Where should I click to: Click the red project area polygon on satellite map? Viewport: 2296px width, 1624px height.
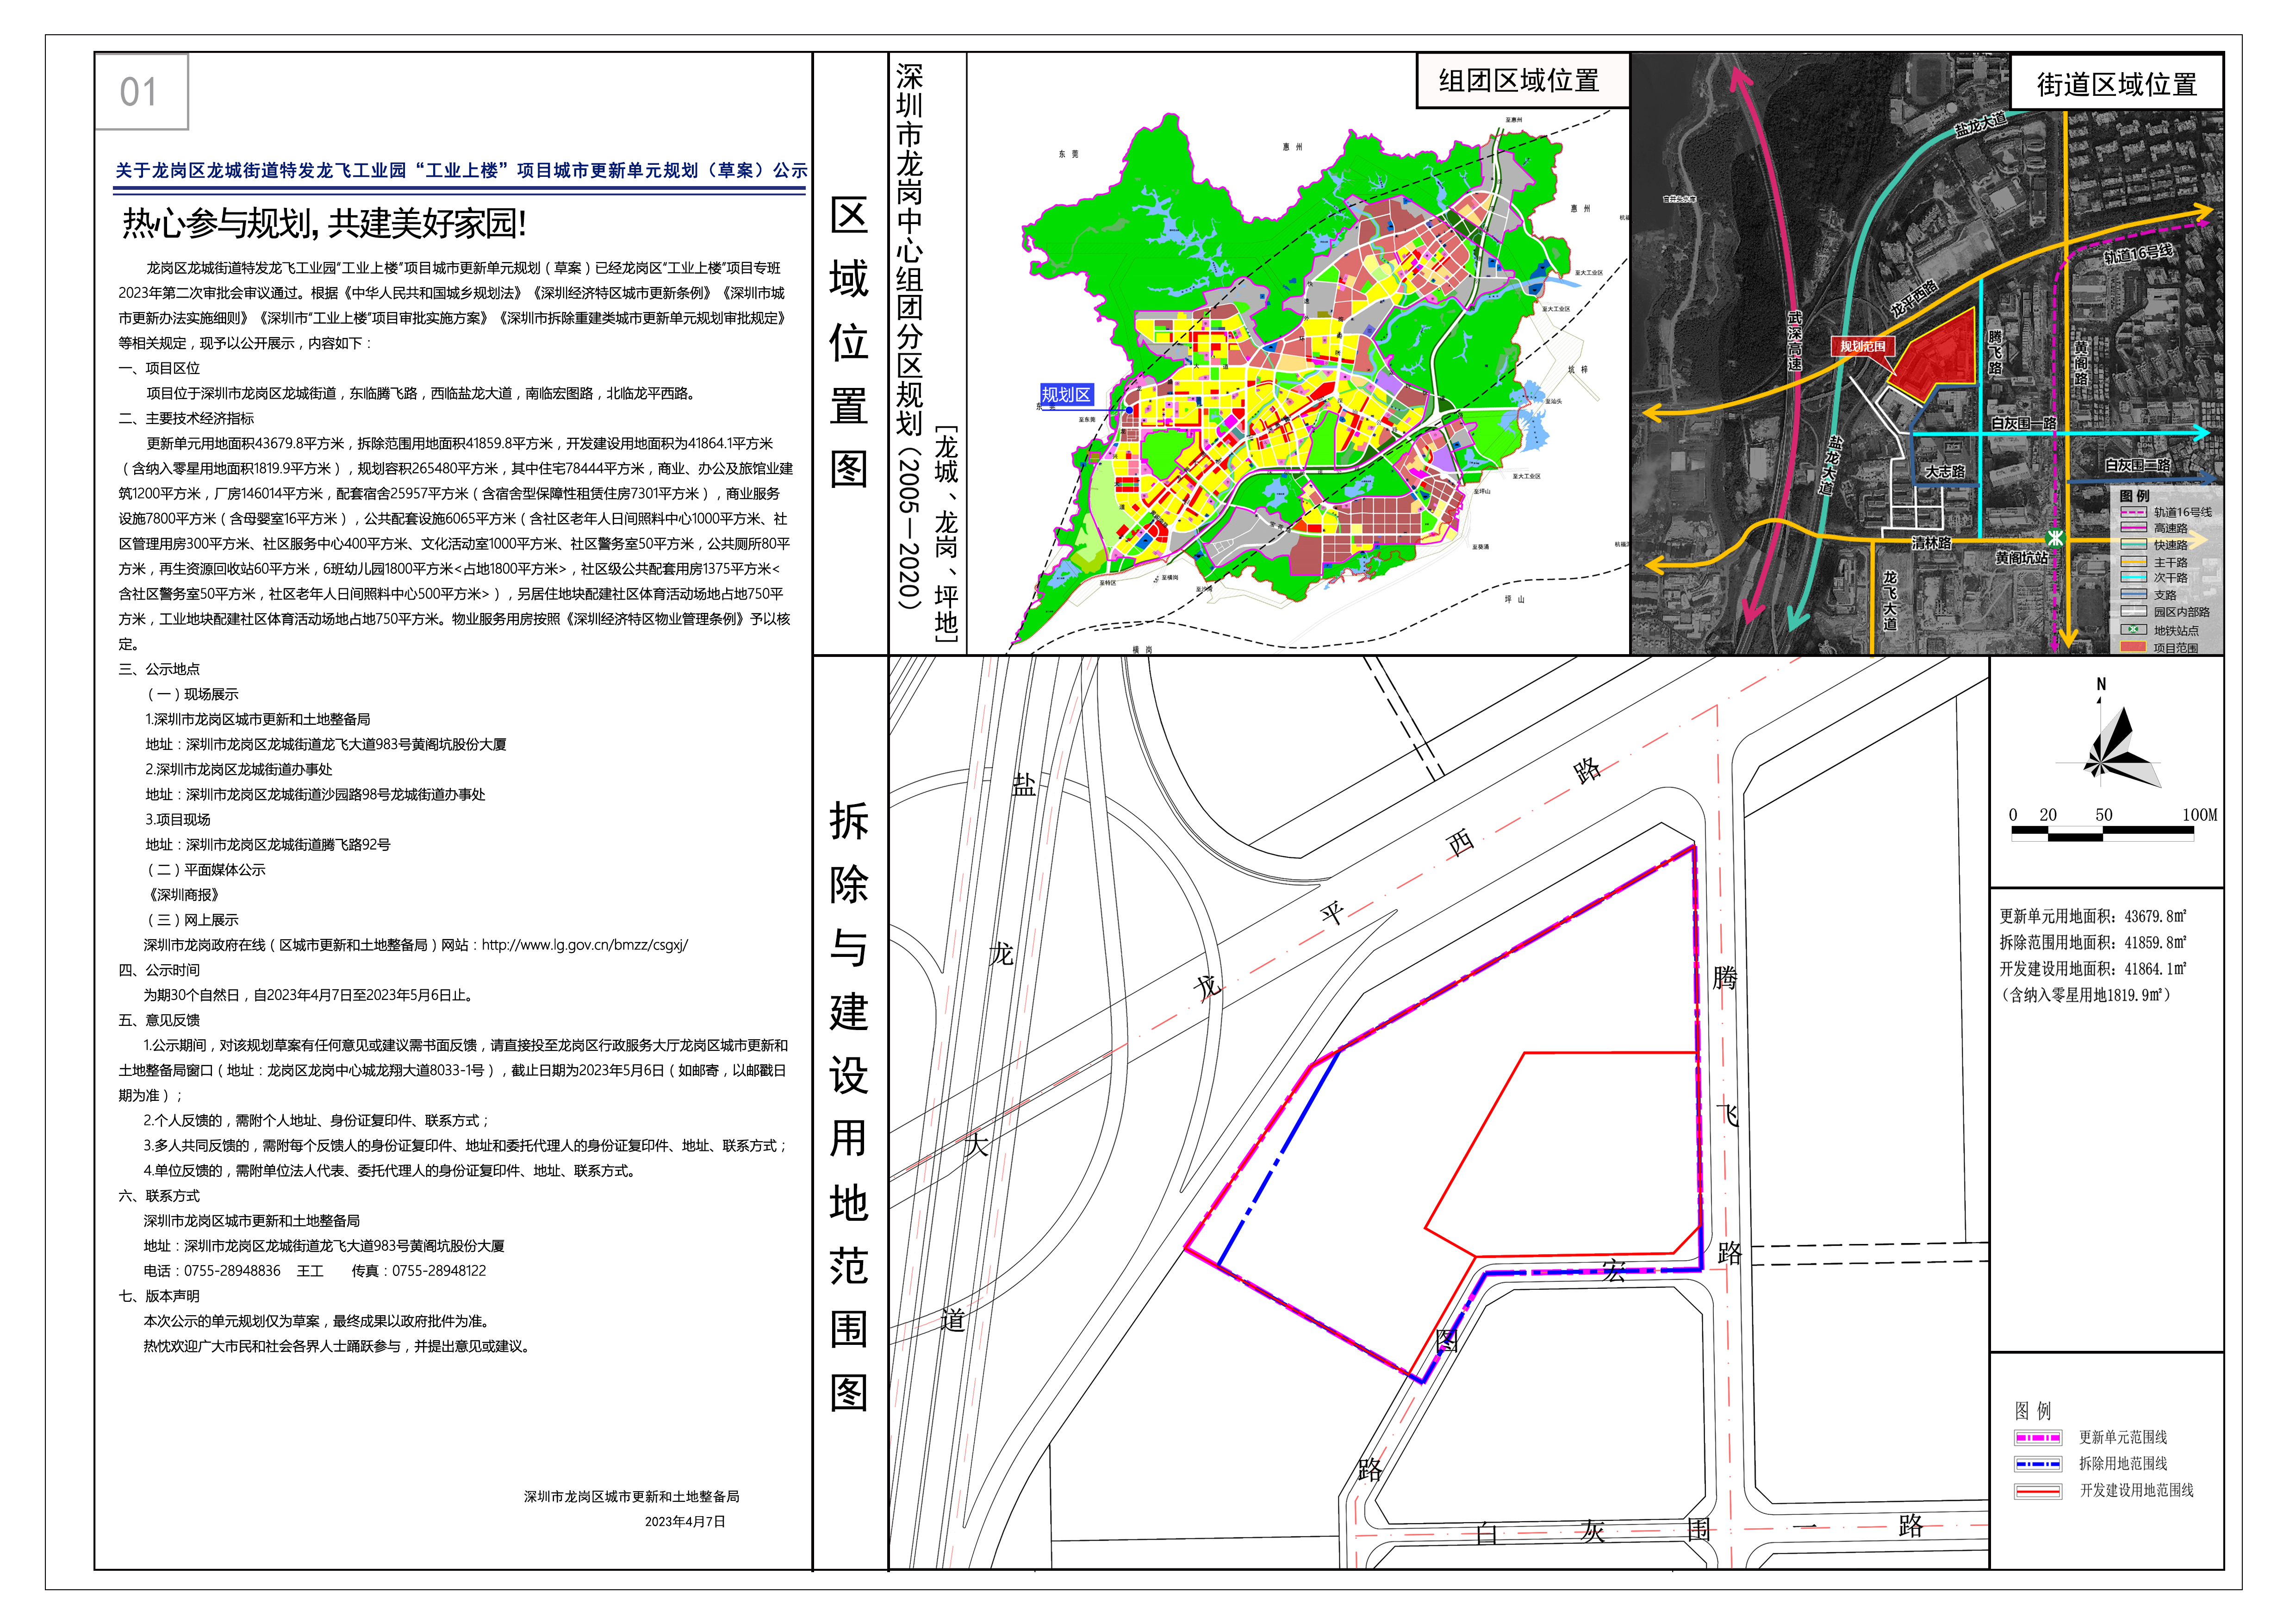pyautogui.click(x=1936, y=356)
